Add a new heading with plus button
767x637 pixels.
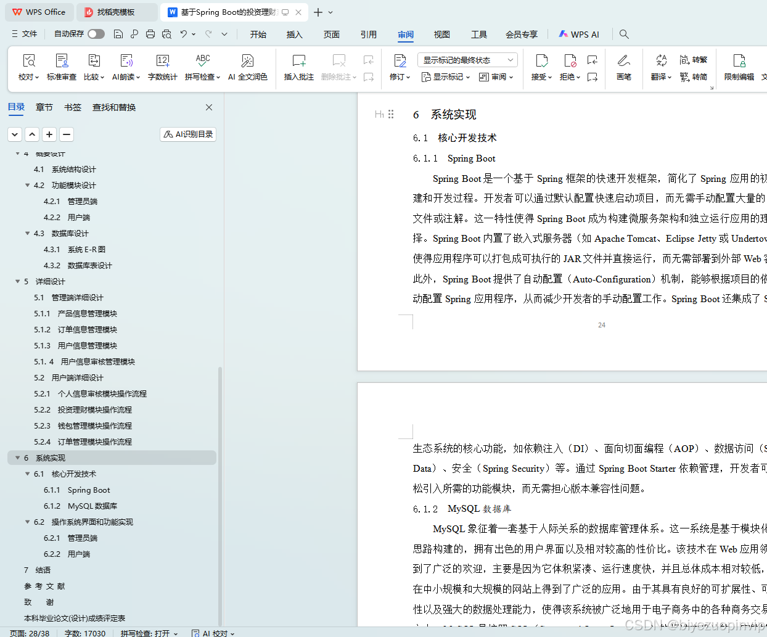49,134
